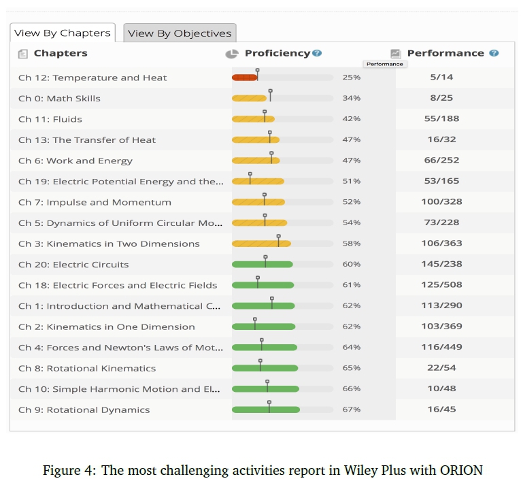Click the 145/238 performance score
Viewport: 521px width, 483px height.
(441, 264)
